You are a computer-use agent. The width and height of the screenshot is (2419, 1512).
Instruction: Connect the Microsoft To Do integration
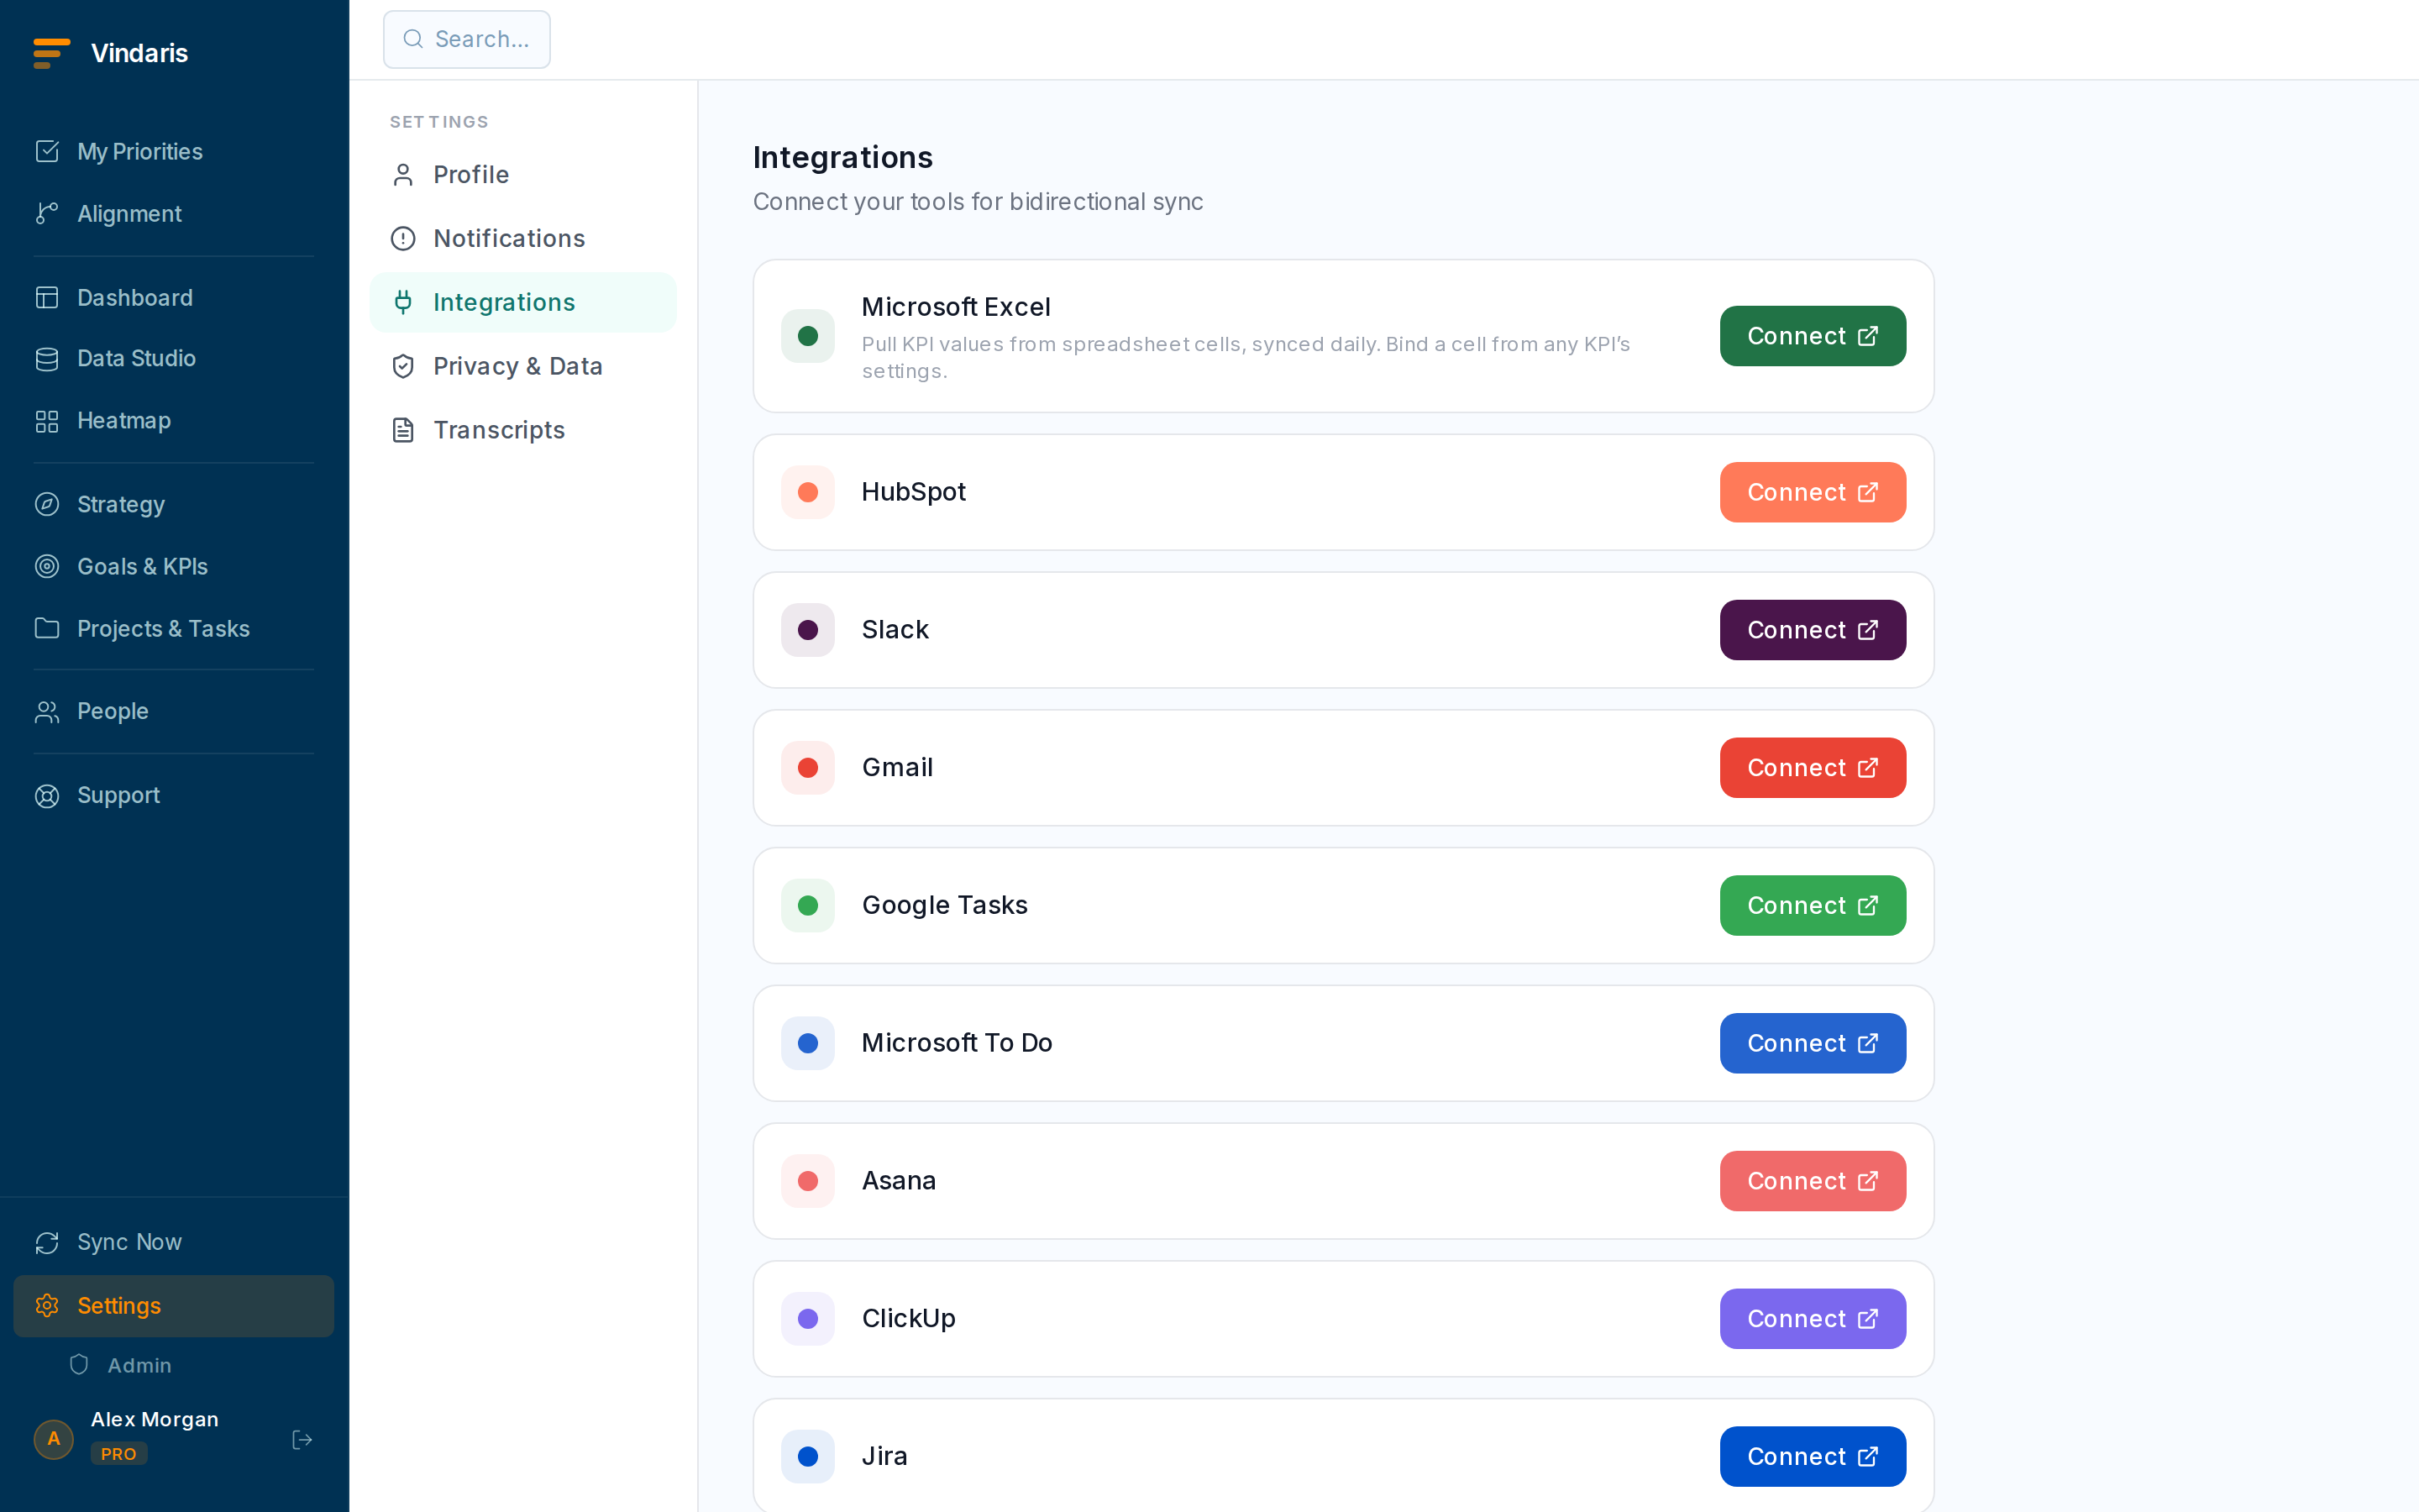[x=1813, y=1043]
